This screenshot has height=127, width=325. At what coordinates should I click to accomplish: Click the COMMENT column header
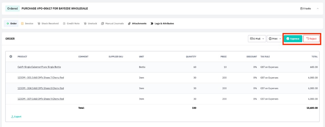click(83, 57)
